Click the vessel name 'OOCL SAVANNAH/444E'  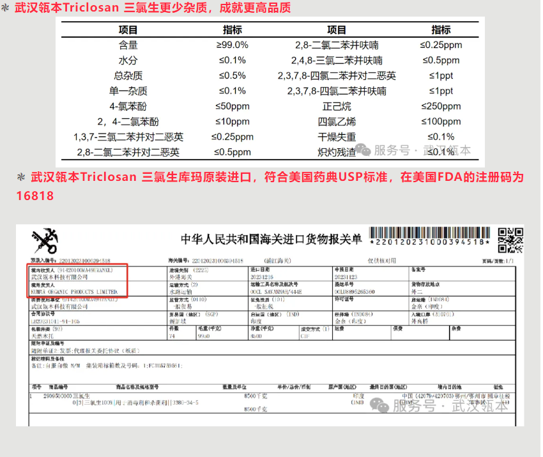point(276,292)
